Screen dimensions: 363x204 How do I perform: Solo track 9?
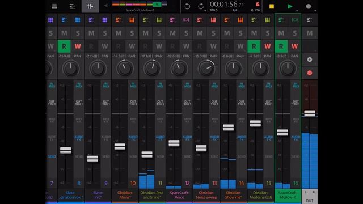[105, 33]
